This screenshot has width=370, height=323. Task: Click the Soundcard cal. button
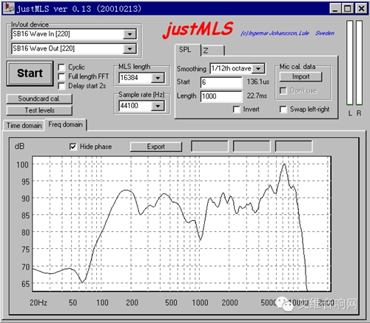[x=39, y=99]
